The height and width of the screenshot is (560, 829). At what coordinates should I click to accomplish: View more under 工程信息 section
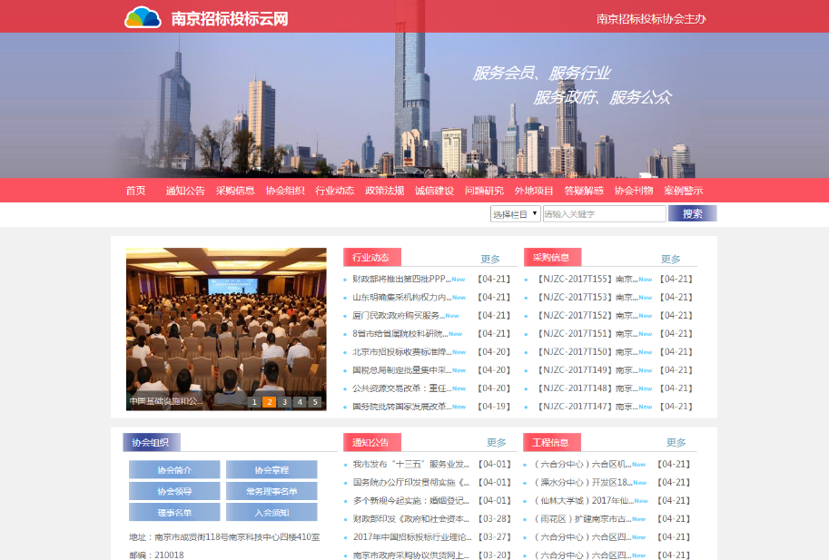click(676, 442)
